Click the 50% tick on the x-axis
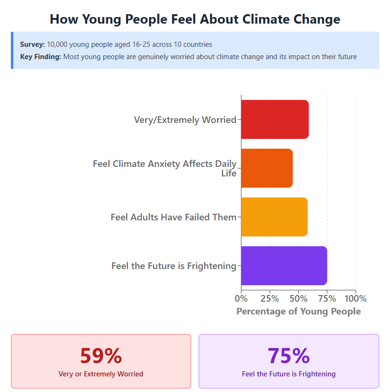The image size is (387, 392). point(298,299)
